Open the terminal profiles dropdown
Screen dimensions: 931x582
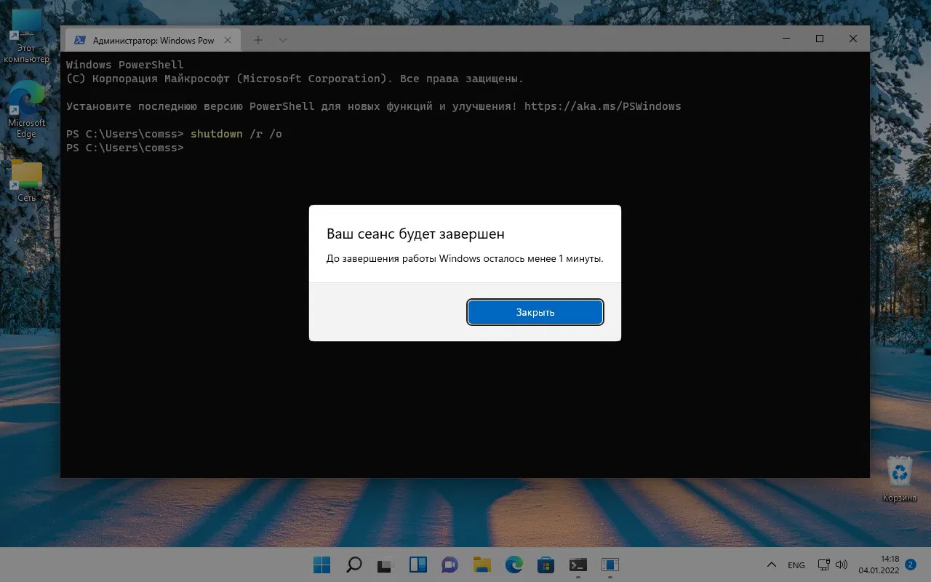(x=283, y=40)
